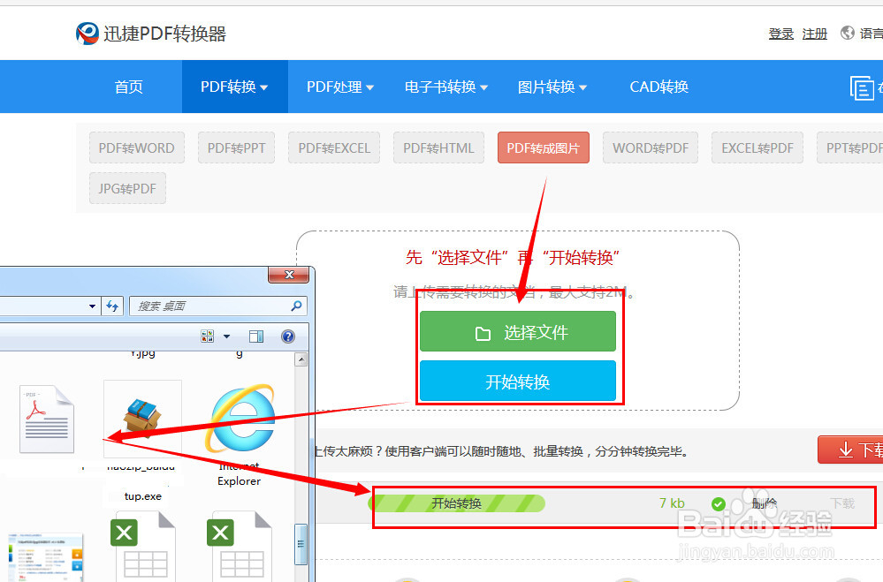Click the refresh arrows beside address bar
The width and height of the screenshot is (883, 582).
tap(112, 306)
